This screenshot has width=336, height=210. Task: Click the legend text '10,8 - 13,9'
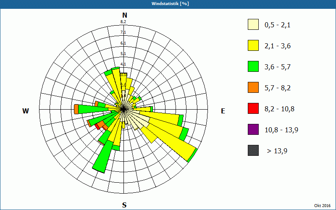coord(281,130)
